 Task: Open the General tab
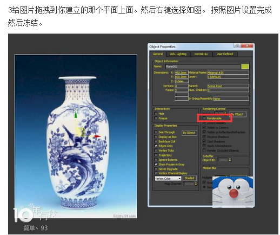[x=158, y=54]
